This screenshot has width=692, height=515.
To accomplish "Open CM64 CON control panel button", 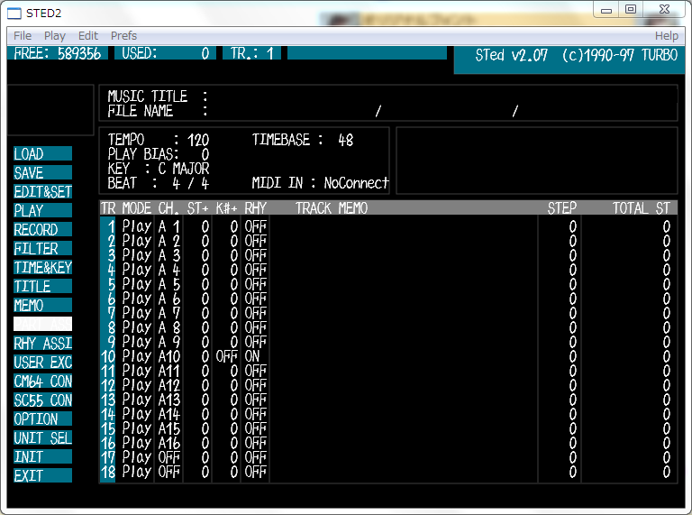I will point(42,382).
